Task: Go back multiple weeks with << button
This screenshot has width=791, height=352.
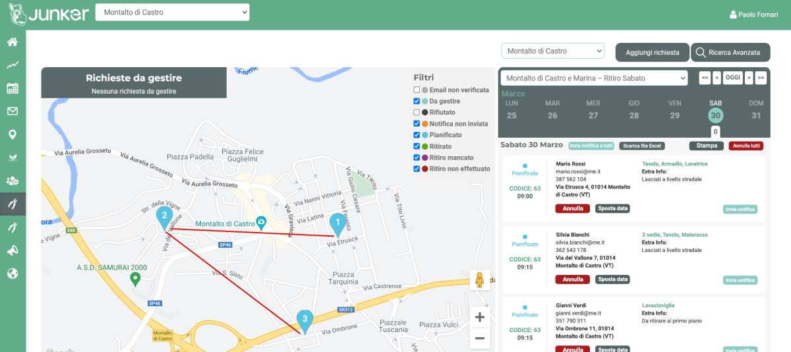Action: pos(705,78)
